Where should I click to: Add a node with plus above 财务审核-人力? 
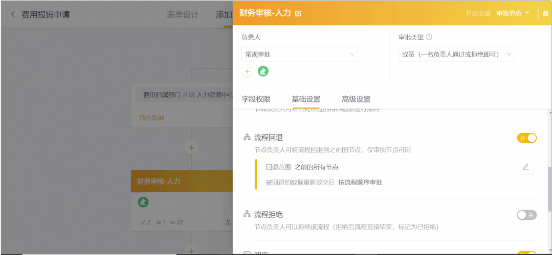191,148
